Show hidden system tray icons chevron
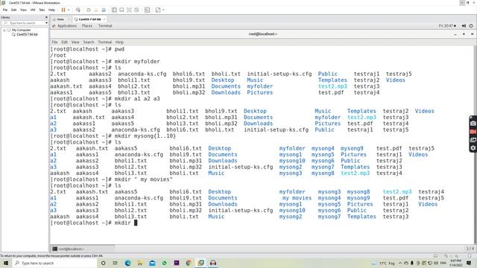477x268 pixels. point(400,263)
